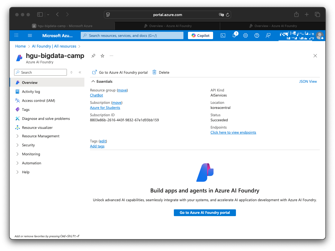Click here to view endpoints link

coord(233,132)
